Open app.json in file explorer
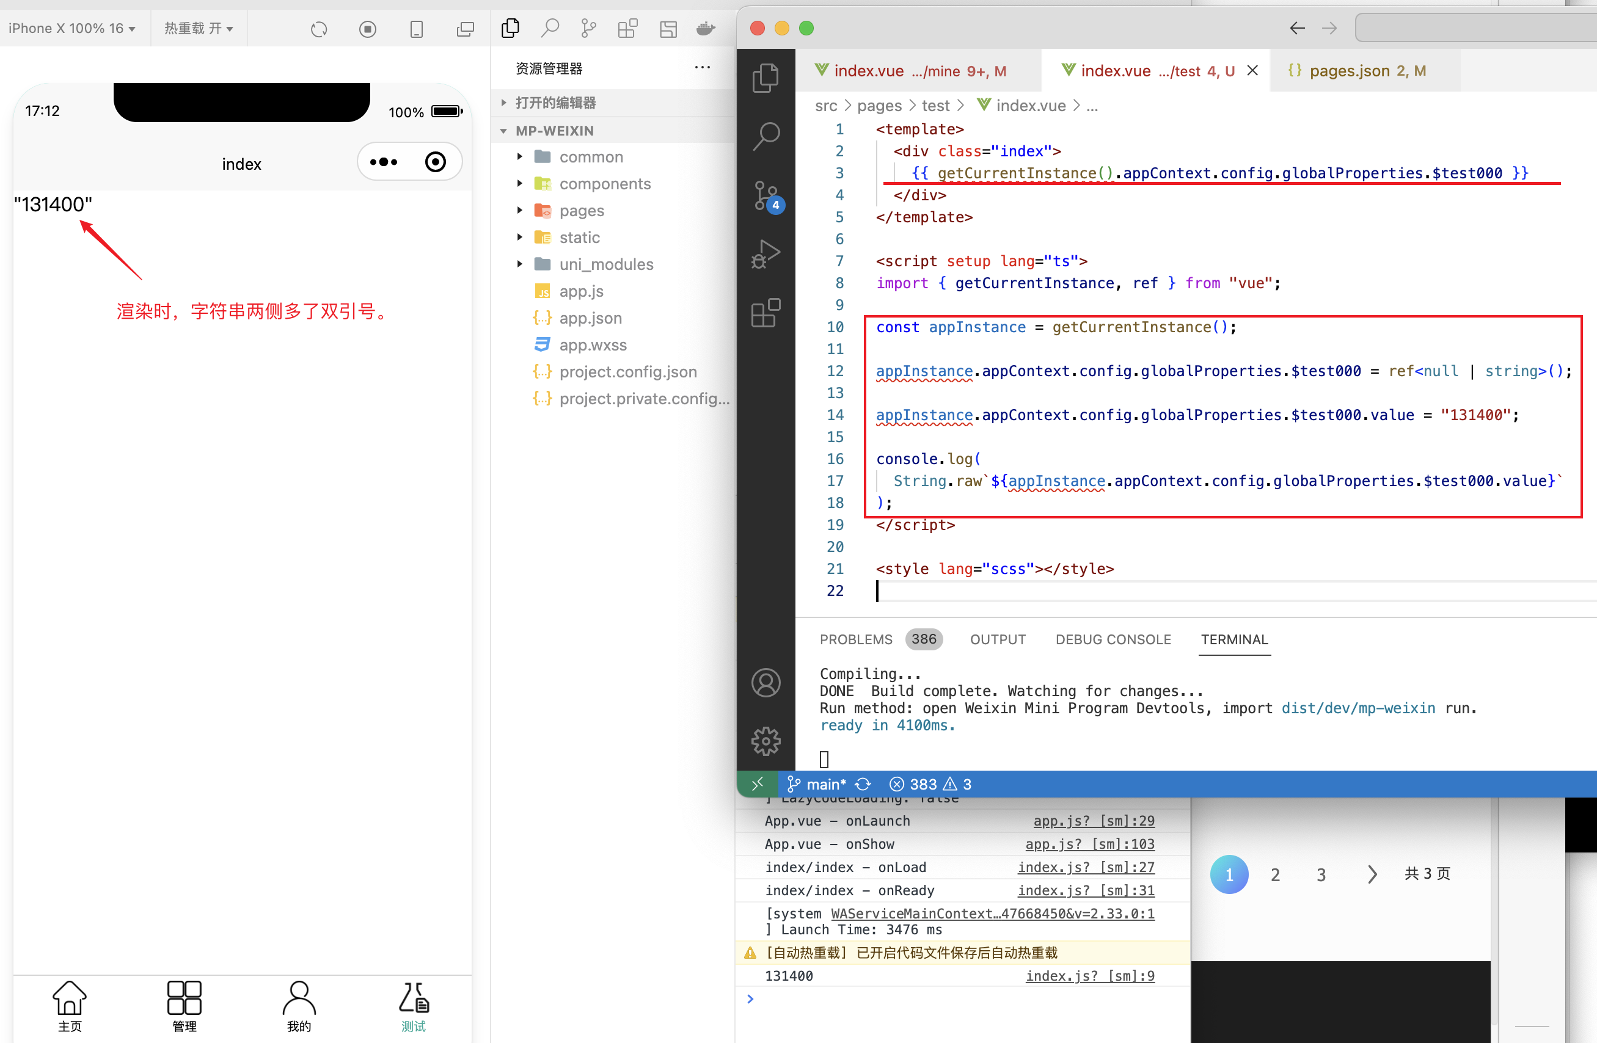This screenshot has height=1043, width=1597. pos(590,318)
